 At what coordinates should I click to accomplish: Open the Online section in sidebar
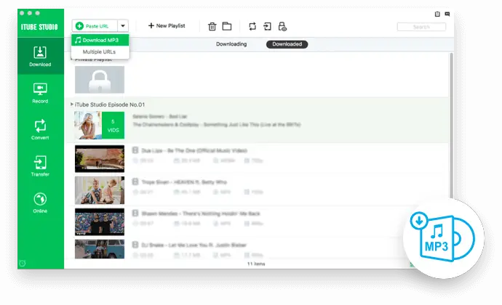(40, 203)
